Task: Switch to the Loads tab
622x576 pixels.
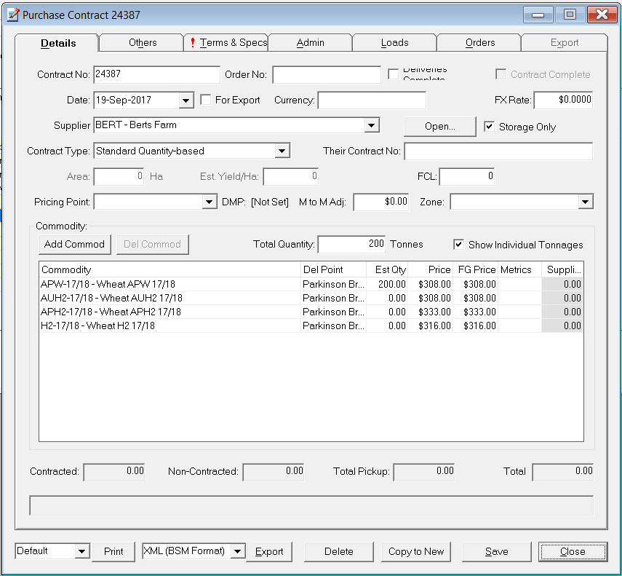Action: (395, 42)
